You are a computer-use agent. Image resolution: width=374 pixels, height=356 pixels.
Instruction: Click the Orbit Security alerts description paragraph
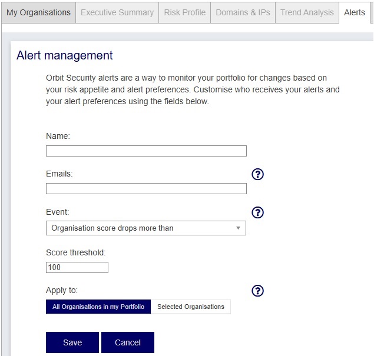(193, 89)
